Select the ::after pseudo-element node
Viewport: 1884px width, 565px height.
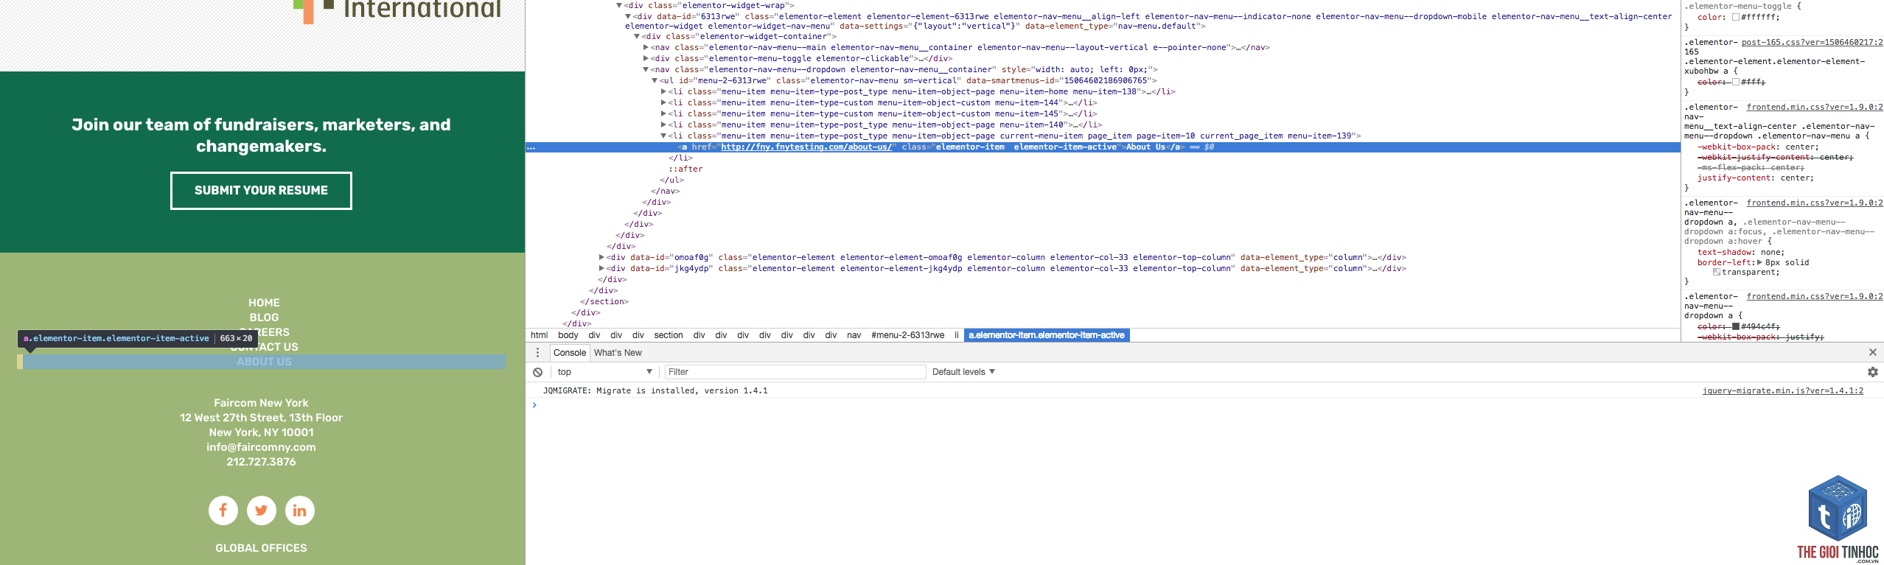coord(685,169)
